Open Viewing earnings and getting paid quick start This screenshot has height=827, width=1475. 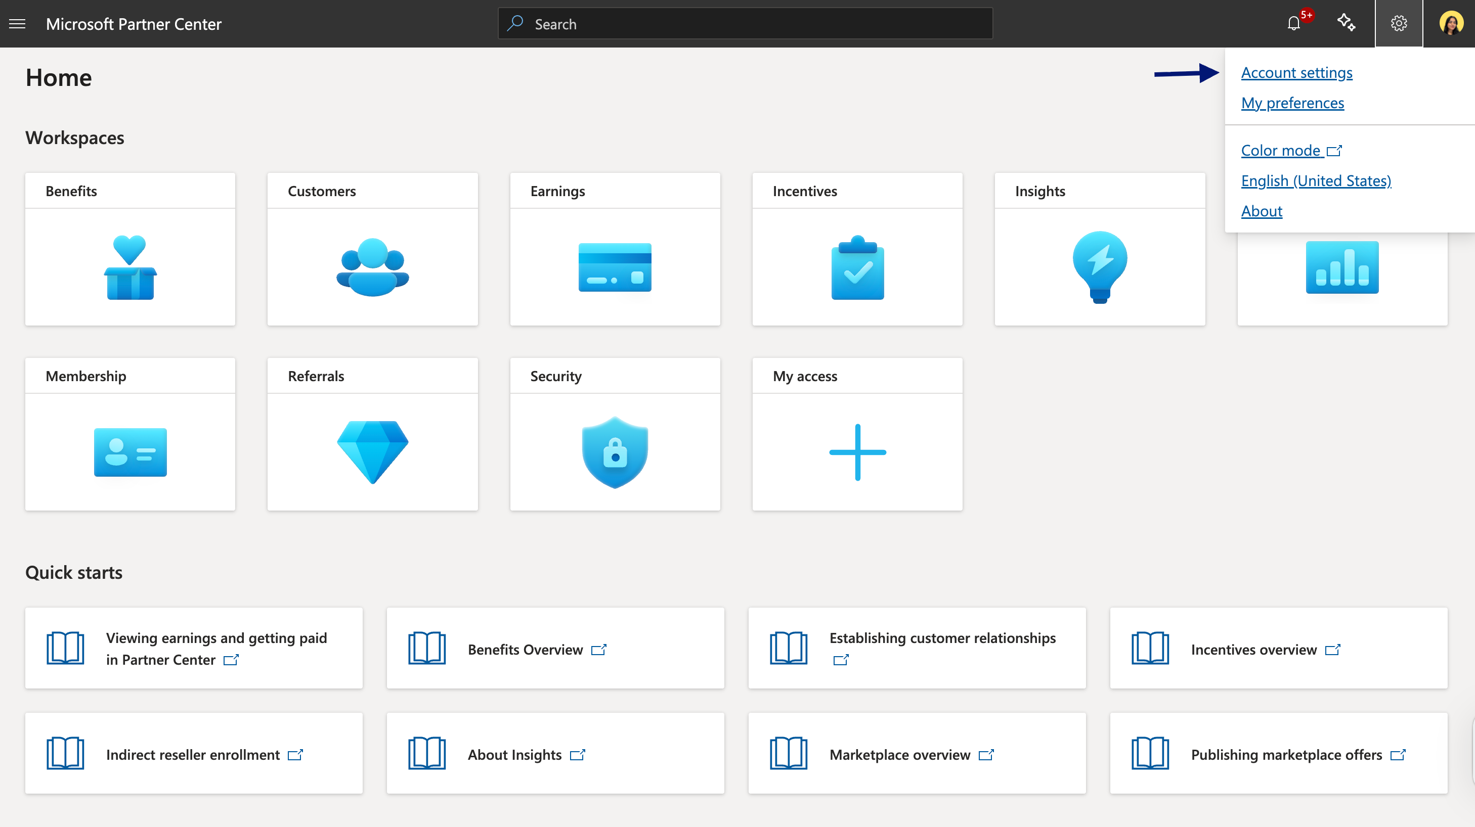tap(194, 648)
